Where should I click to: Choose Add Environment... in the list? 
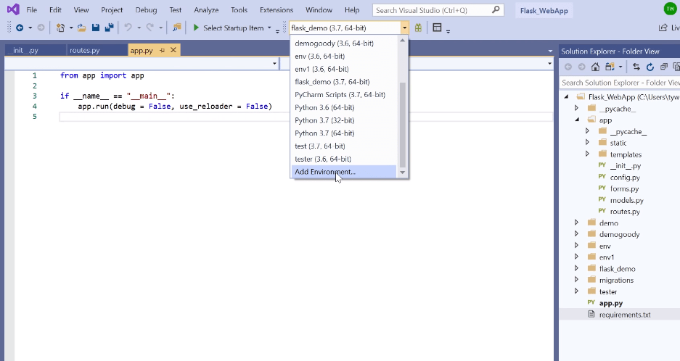(x=344, y=172)
